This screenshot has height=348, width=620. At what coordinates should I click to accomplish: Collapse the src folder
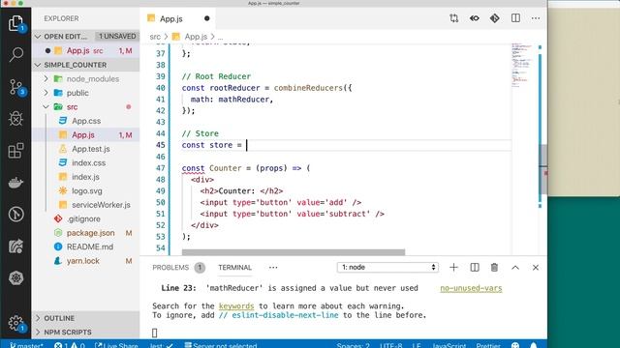[x=46, y=107]
